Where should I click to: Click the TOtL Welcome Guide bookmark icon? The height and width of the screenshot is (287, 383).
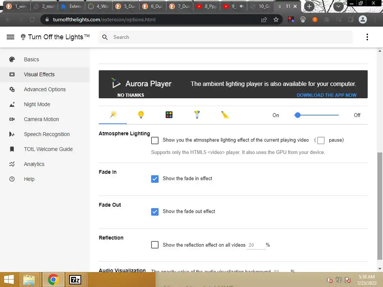pyautogui.click(x=12, y=149)
